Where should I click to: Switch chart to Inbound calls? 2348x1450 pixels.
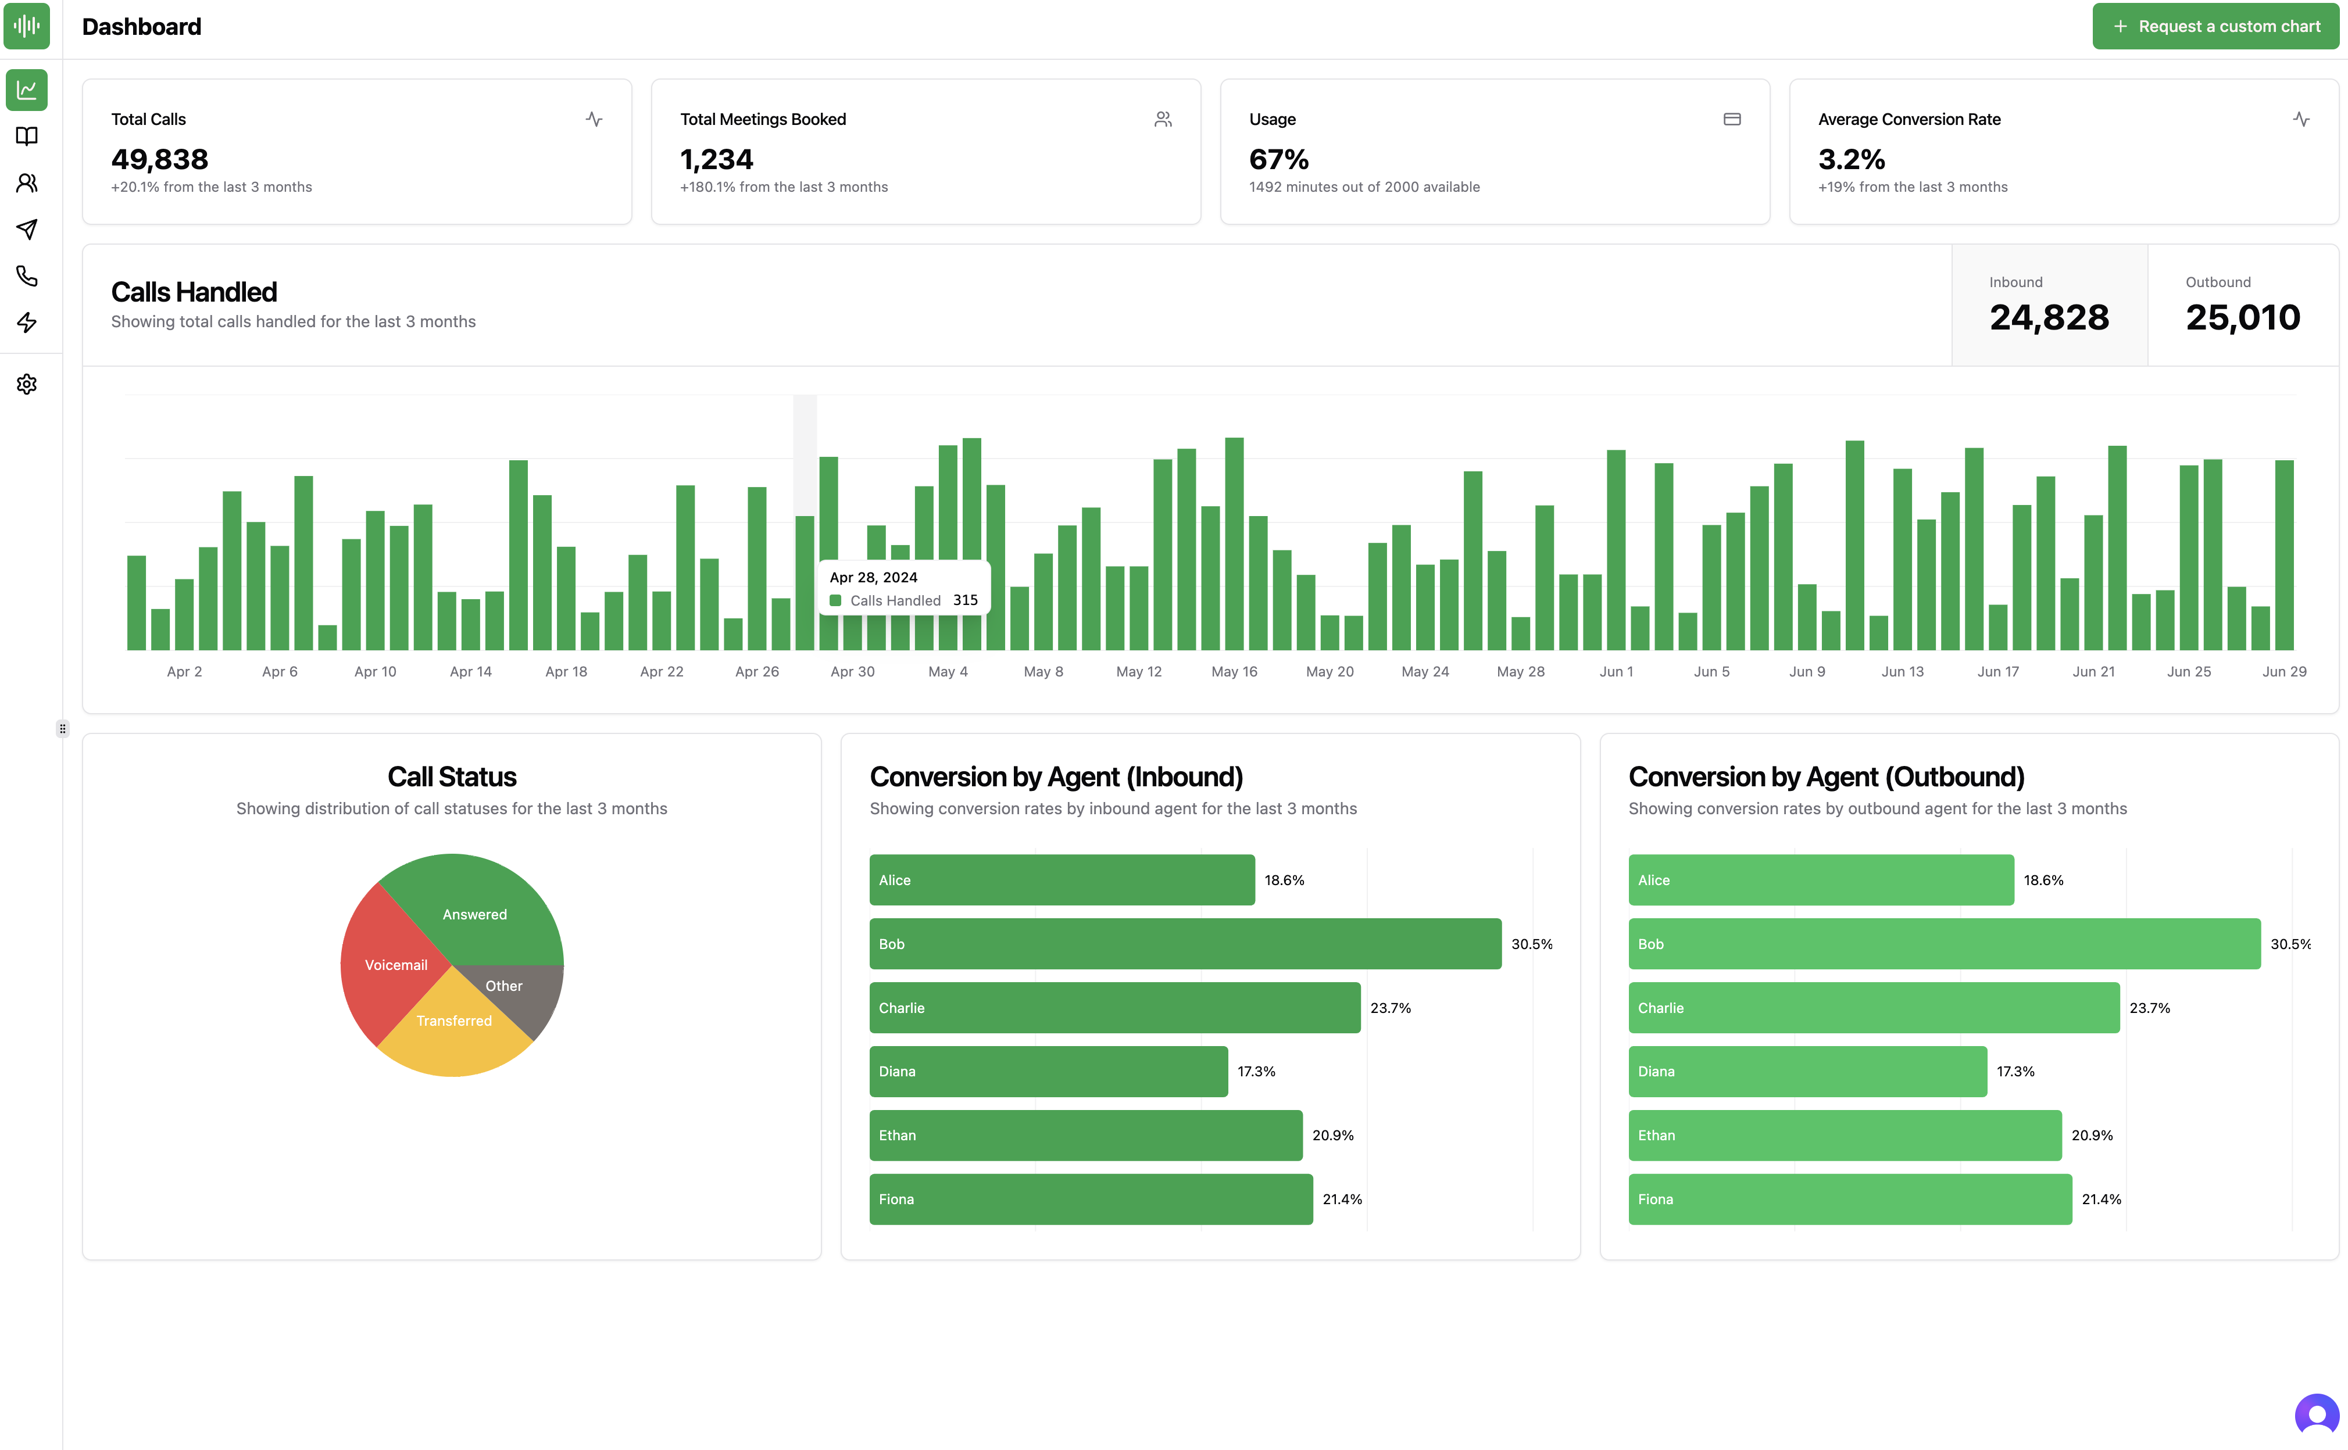point(2049,305)
